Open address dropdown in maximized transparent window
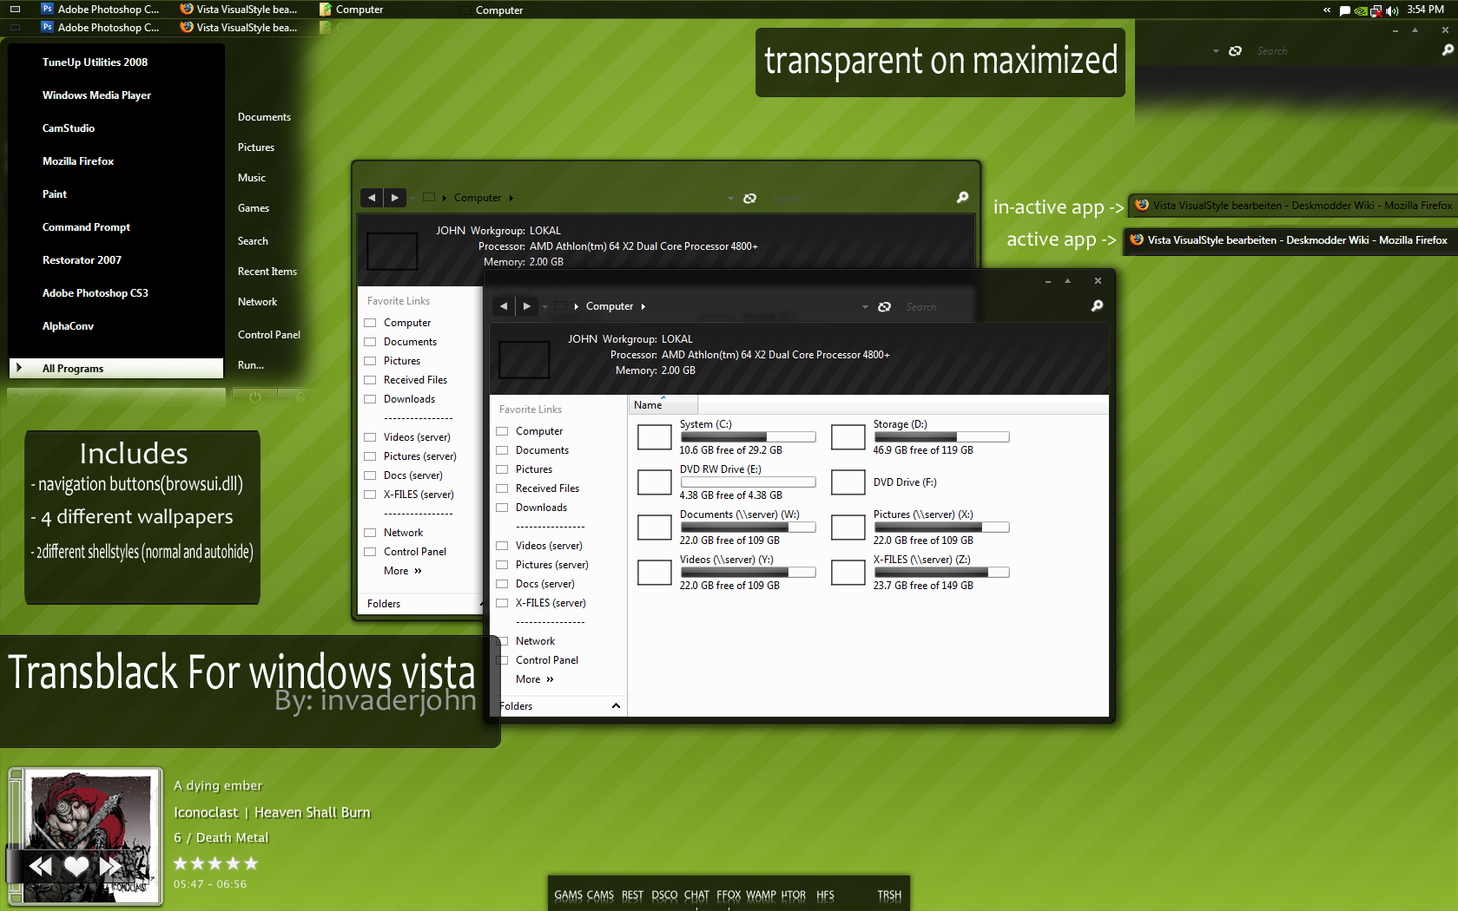The width and height of the screenshot is (1458, 911). click(1216, 51)
